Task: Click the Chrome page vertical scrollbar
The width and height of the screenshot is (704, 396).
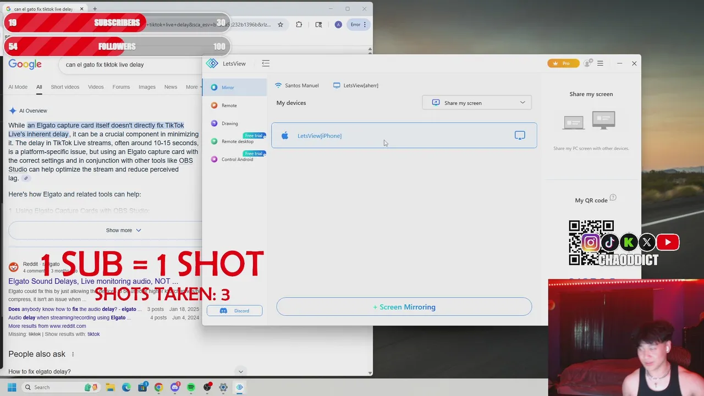Action: (x=370, y=211)
